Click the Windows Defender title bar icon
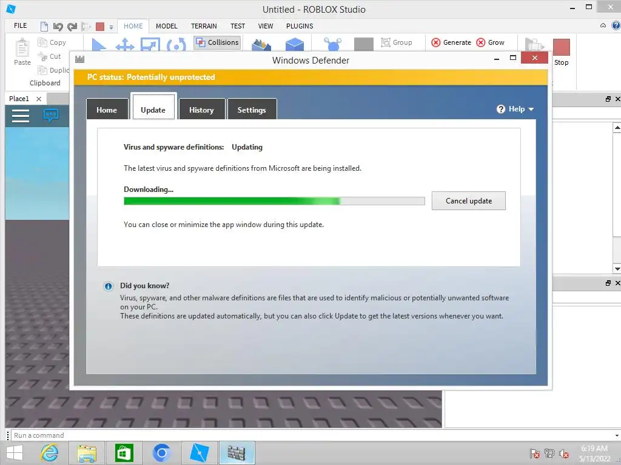Image resolution: width=621 pixels, height=465 pixels. point(79,59)
